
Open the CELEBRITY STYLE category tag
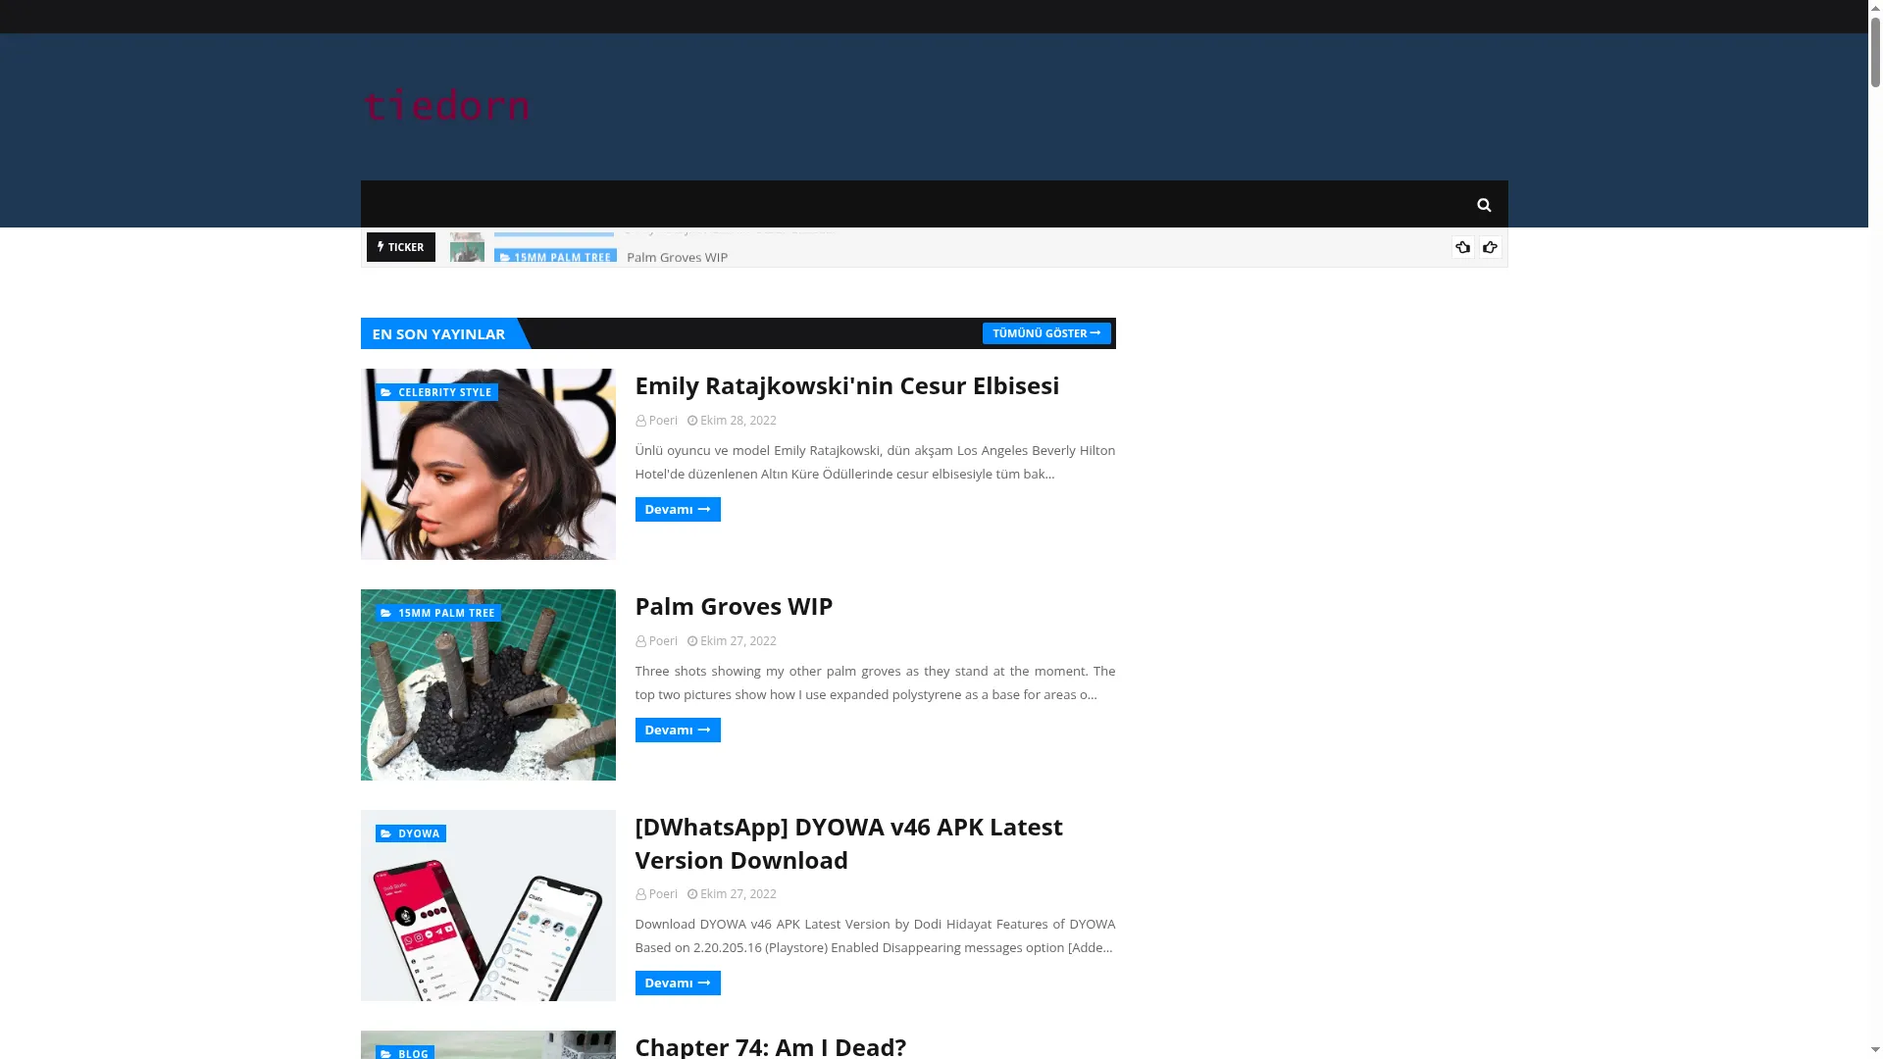[x=436, y=392]
